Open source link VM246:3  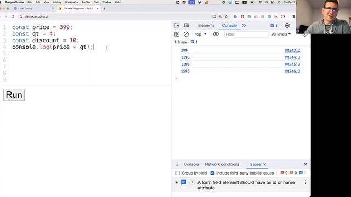pyautogui.click(x=292, y=71)
